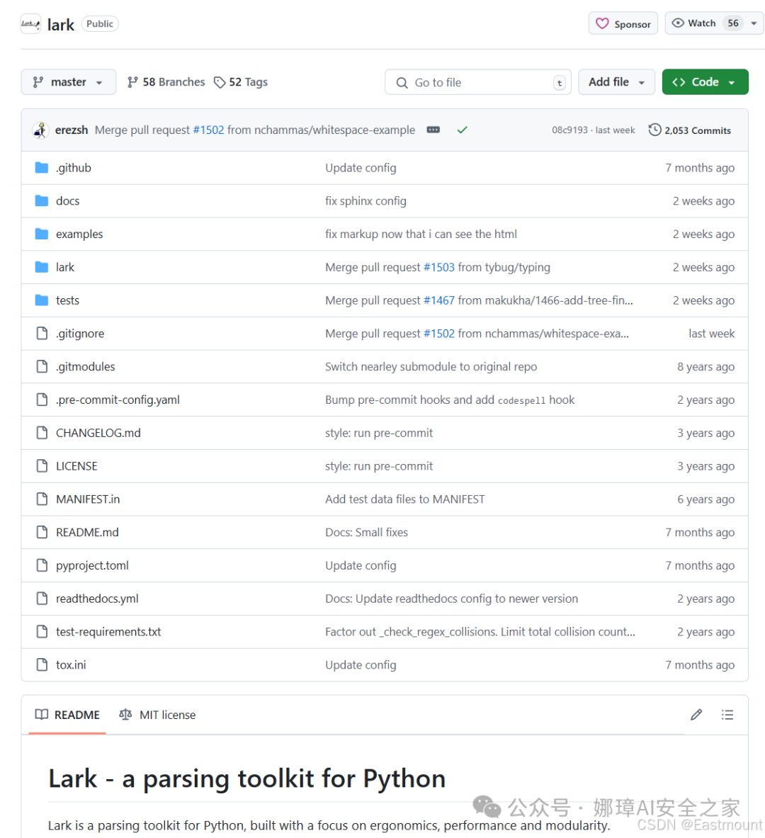Click the docs folder icon
The height and width of the screenshot is (838, 765).
pyautogui.click(x=42, y=201)
